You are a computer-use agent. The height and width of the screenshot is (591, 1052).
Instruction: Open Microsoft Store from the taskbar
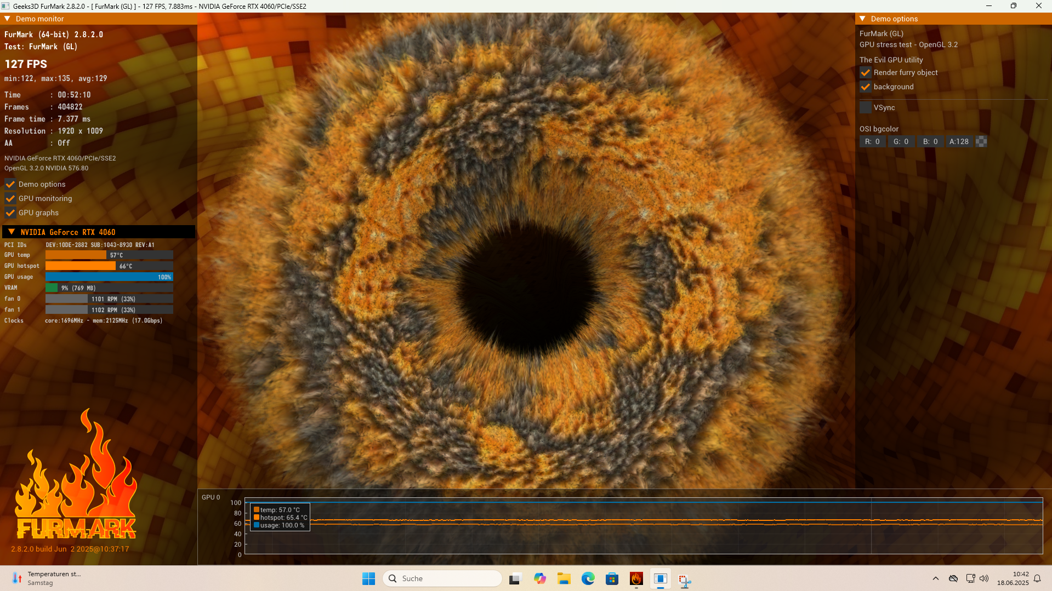(x=612, y=578)
